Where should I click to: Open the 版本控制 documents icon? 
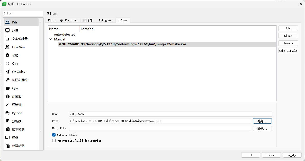click(x=7, y=129)
